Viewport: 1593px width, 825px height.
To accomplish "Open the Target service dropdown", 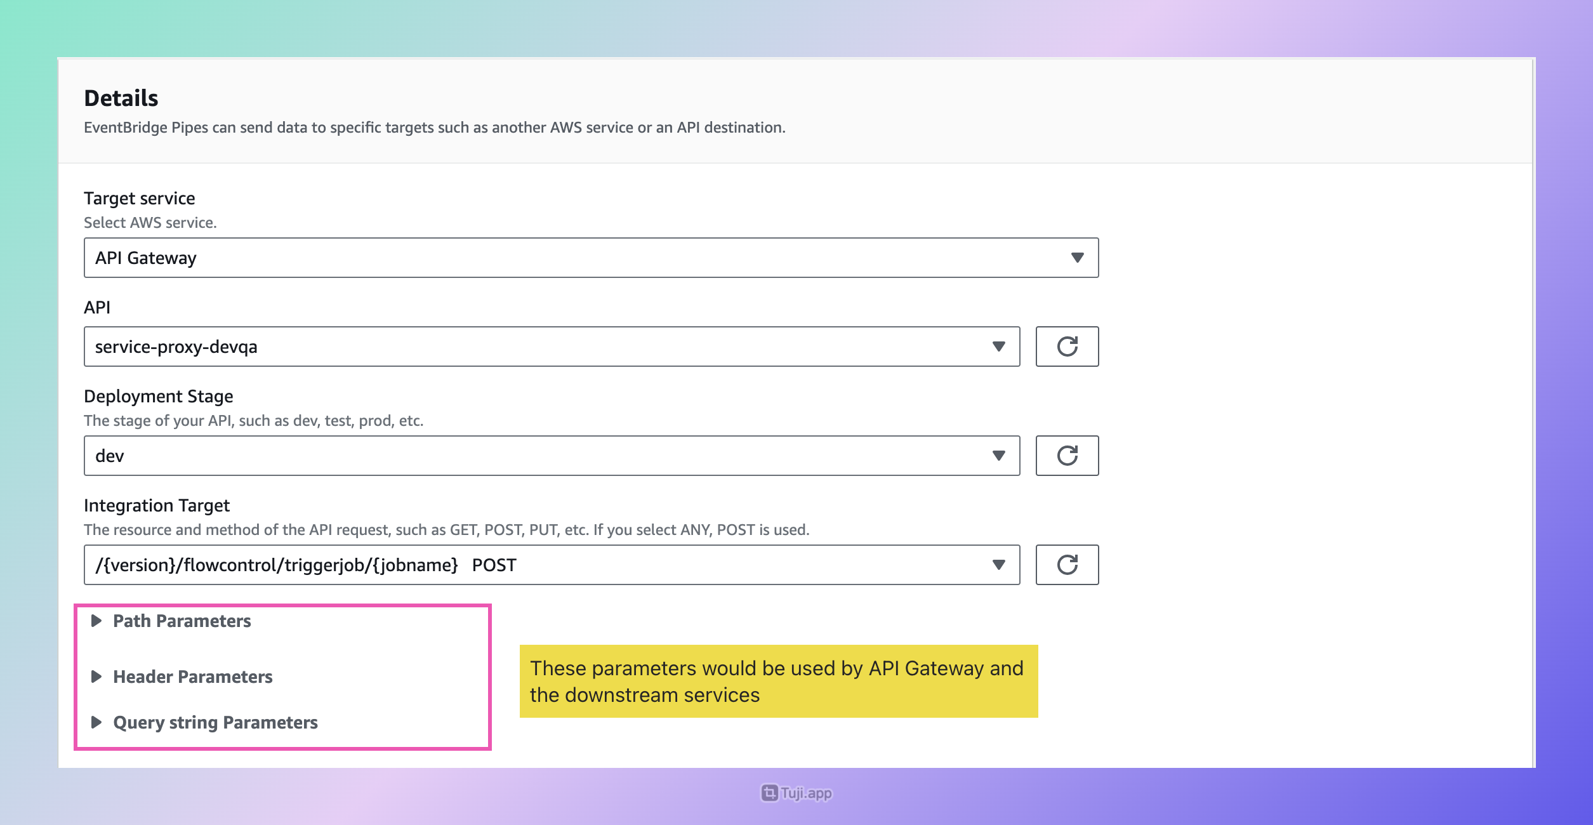I will pos(591,258).
